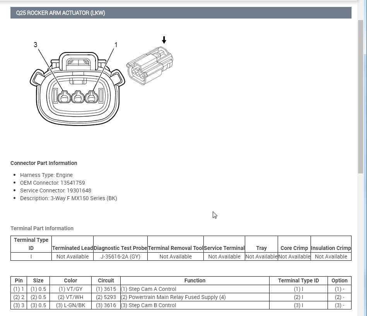Click the middle terminal cavity in the connector face

pyautogui.click(x=78, y=97)
